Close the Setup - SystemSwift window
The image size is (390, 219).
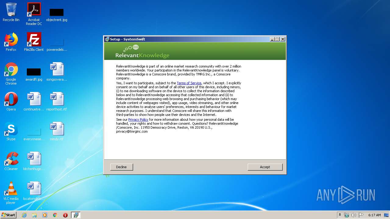coord(283,39)
